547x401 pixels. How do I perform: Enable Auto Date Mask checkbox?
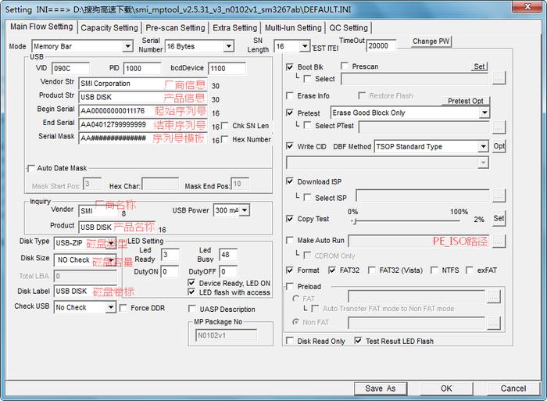point(31,168)
